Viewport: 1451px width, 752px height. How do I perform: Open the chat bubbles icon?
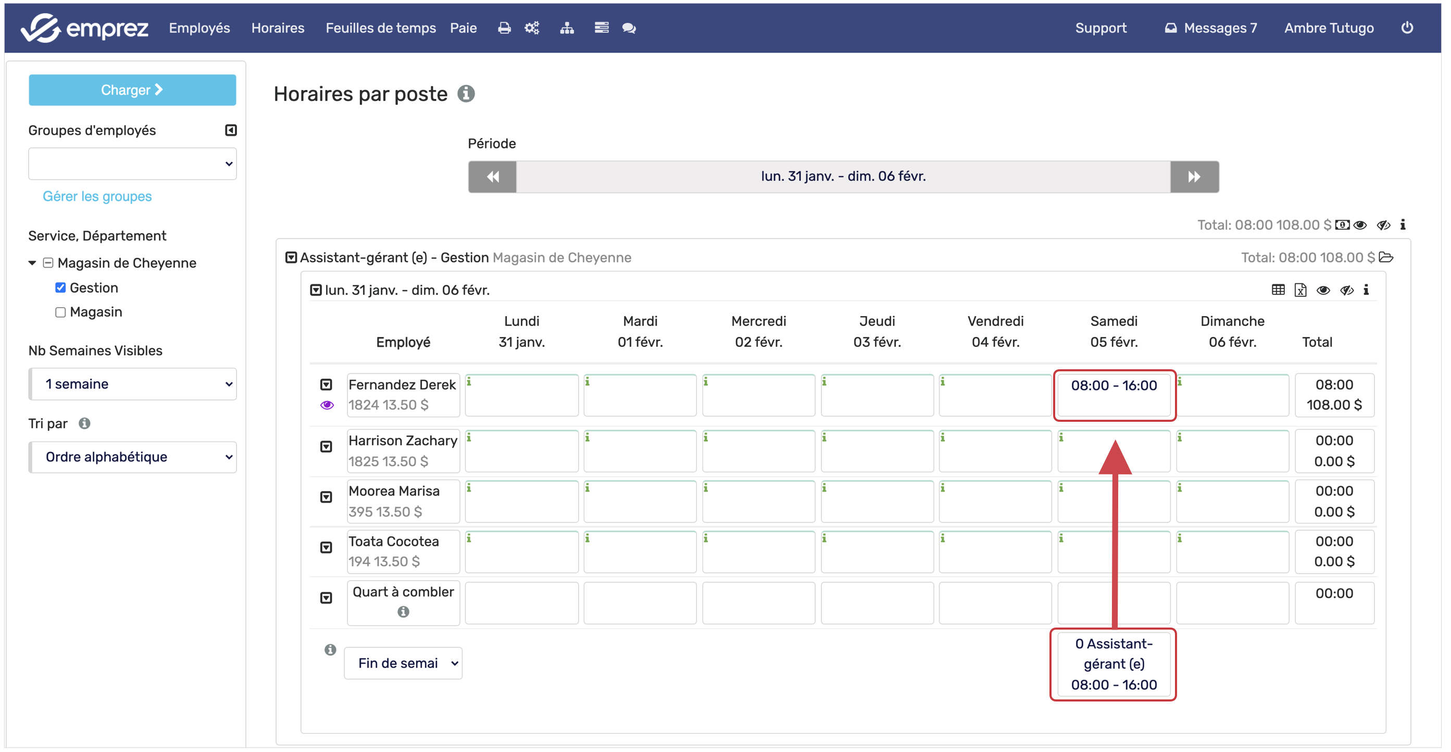coord(629,28)
